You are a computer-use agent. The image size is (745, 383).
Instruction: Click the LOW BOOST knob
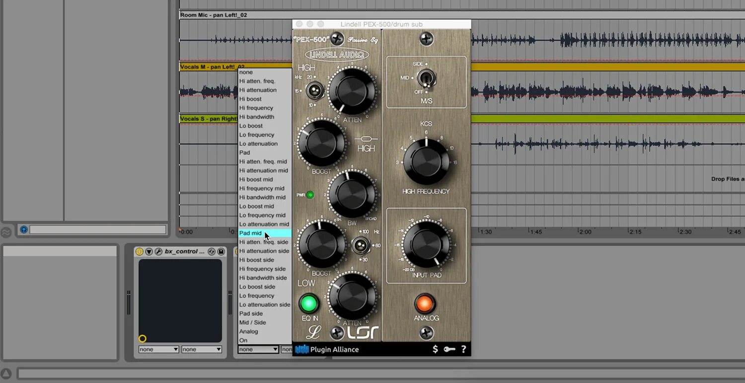coord(321,245)
